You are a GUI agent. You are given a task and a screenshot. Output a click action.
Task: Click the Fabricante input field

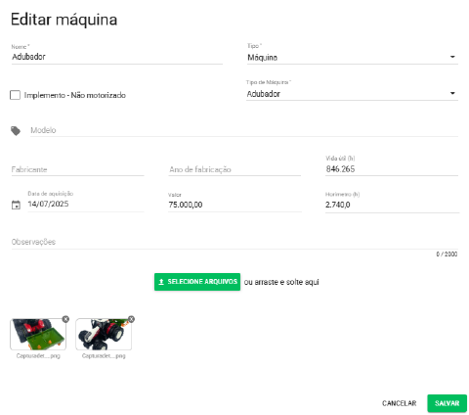77,169
